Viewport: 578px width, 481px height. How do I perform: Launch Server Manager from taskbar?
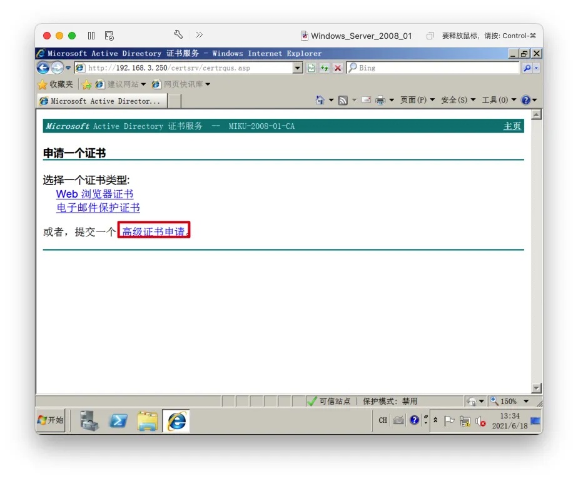tap(89, 420)
